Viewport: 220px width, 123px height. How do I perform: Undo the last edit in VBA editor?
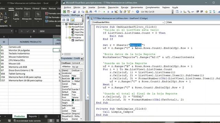click(96, 12)
